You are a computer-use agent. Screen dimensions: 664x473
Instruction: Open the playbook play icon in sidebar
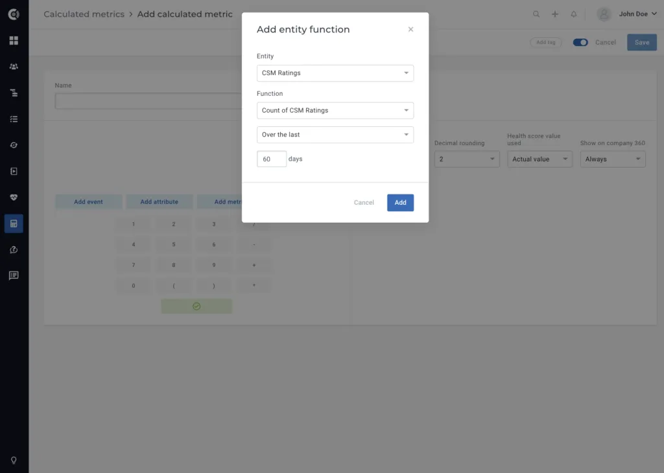[x=14, y=171]
